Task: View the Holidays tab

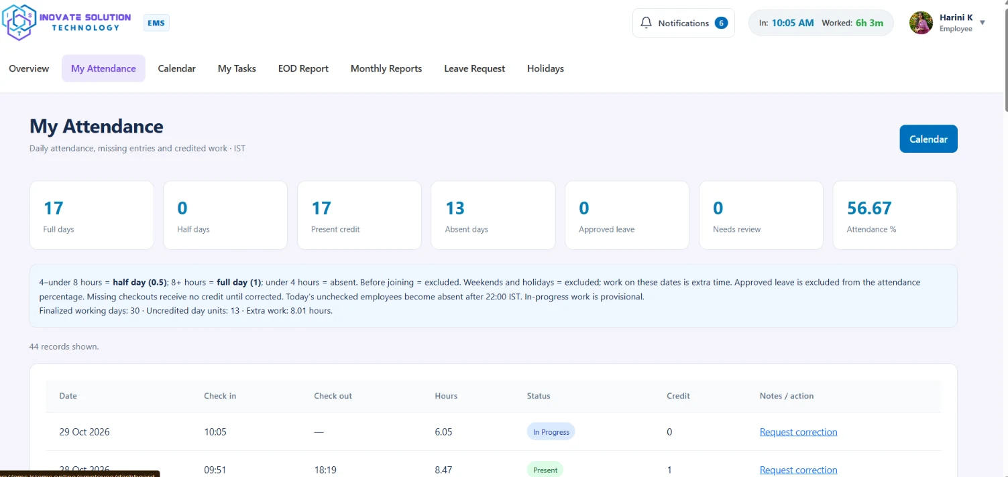Action: [x=545, y=68]
